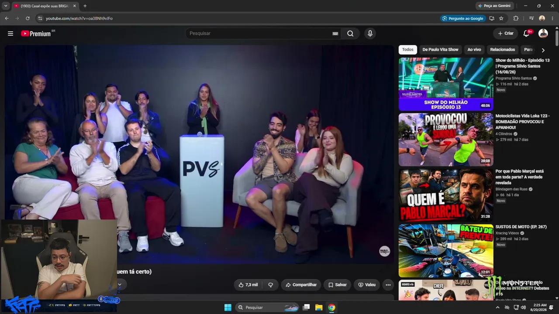
Task: Open the Chrome extensions menu
Action: [516, 18]
